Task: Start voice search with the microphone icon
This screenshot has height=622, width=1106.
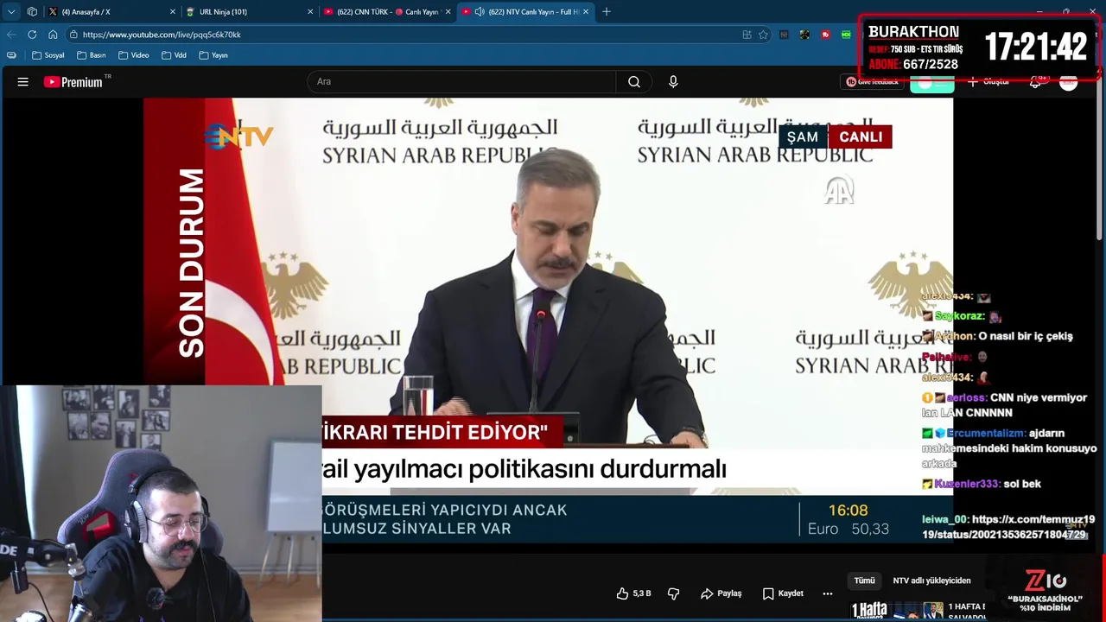Action: [673, 82]
